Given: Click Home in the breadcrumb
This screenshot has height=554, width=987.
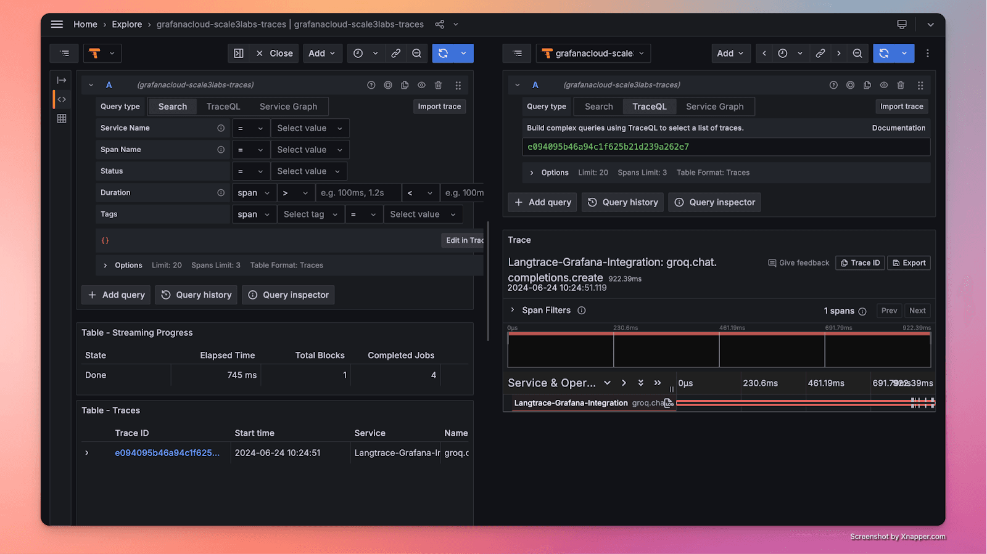Looking at the screenshot, I should [x=85, y=24].
